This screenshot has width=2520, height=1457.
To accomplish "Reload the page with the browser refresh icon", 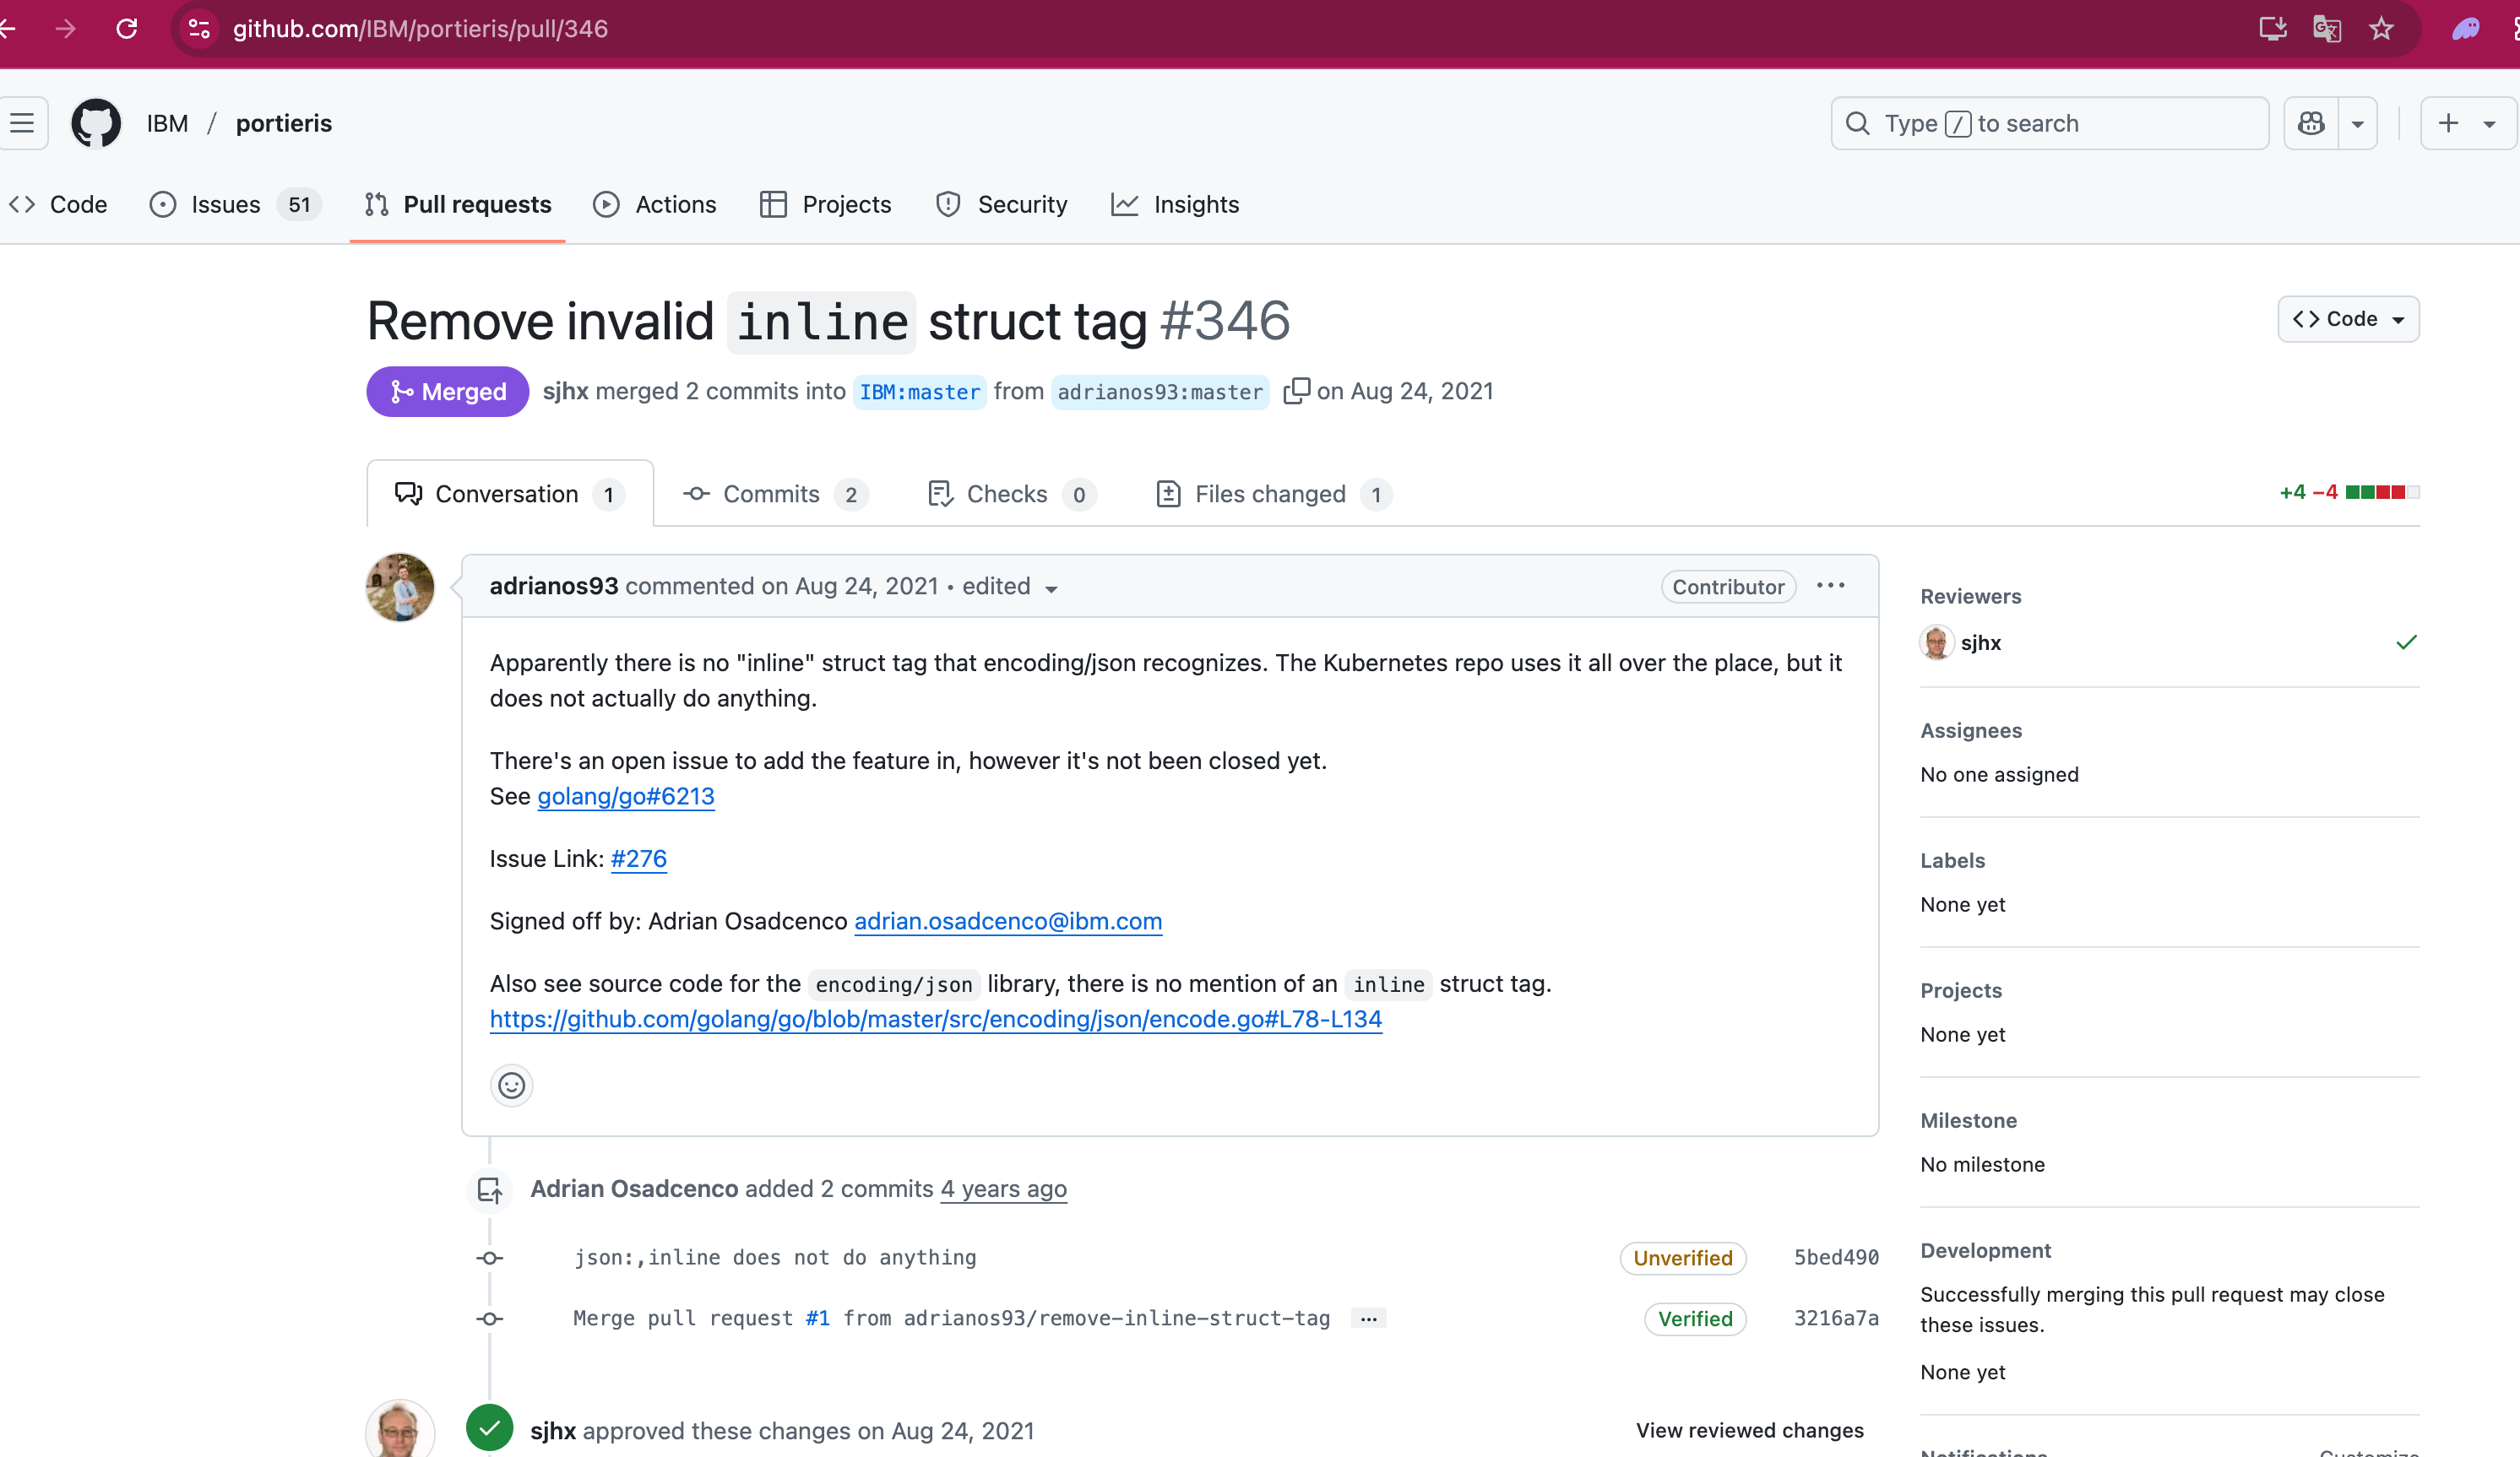I will point(127,29).
